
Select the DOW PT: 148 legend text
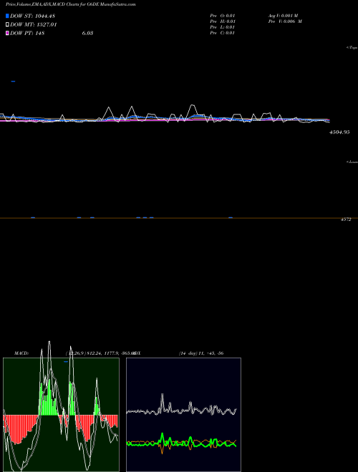coord(27,33)
